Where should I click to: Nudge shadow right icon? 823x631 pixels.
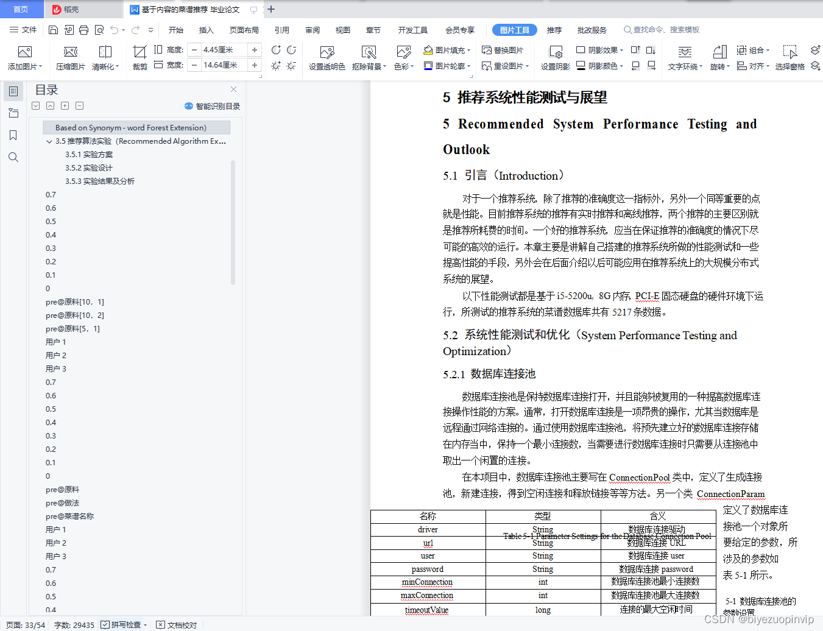651,65
